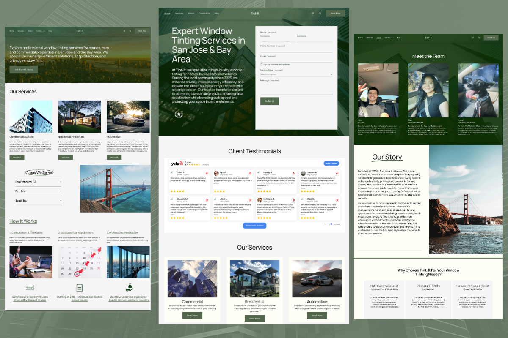Open the Services menu item
Image resolution: width=508 pixels, height=338 pixels.
[x=179, y=13]
